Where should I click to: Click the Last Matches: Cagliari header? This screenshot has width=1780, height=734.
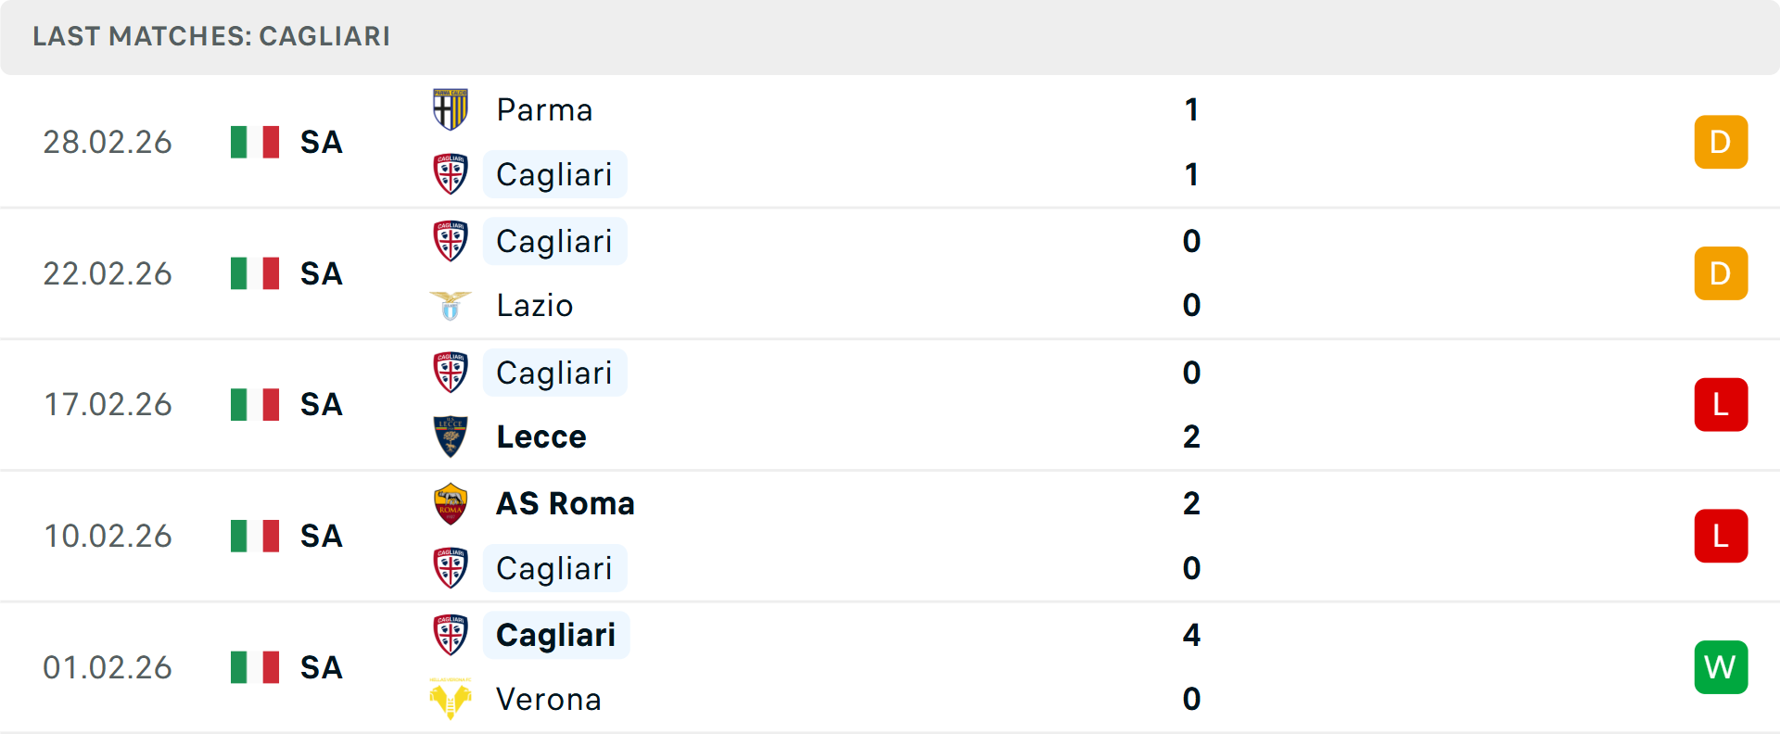coord(211,36)
